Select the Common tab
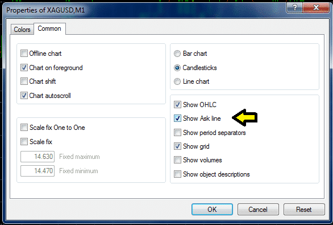The image size is (333, 225). [49, 28]
